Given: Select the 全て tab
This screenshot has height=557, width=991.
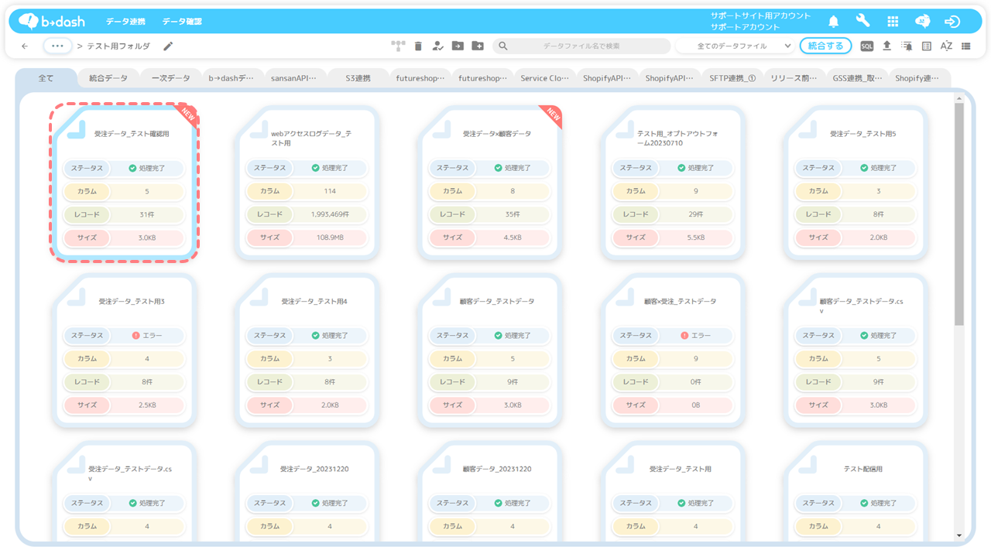Looking at the screenshot, I should [x=46, y=78].
